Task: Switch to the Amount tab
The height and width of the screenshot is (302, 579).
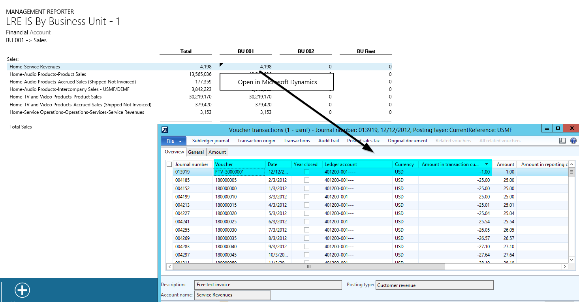Action: coord(217,152)
